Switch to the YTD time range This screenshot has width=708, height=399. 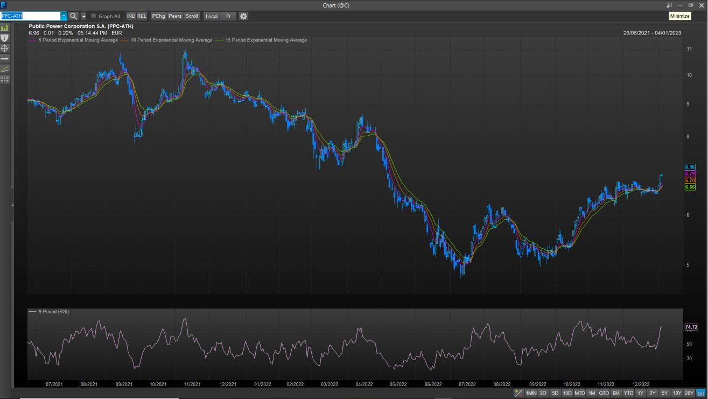[628, 393]
